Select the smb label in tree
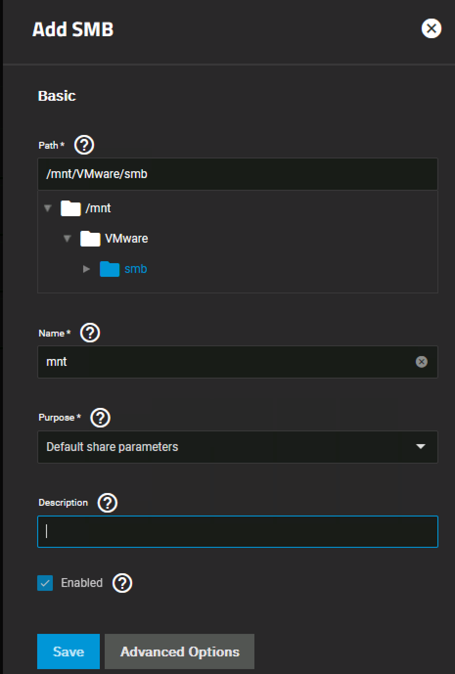This screenshot has height=674, width=455. [136, 269]
